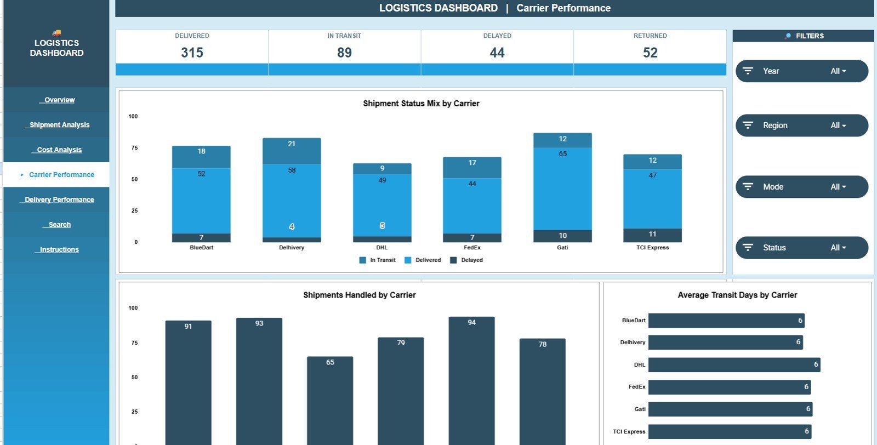Click the Shipment Status Mix by Carrier title
Viewport: 877px width, 445px height.
click(421, 104)
